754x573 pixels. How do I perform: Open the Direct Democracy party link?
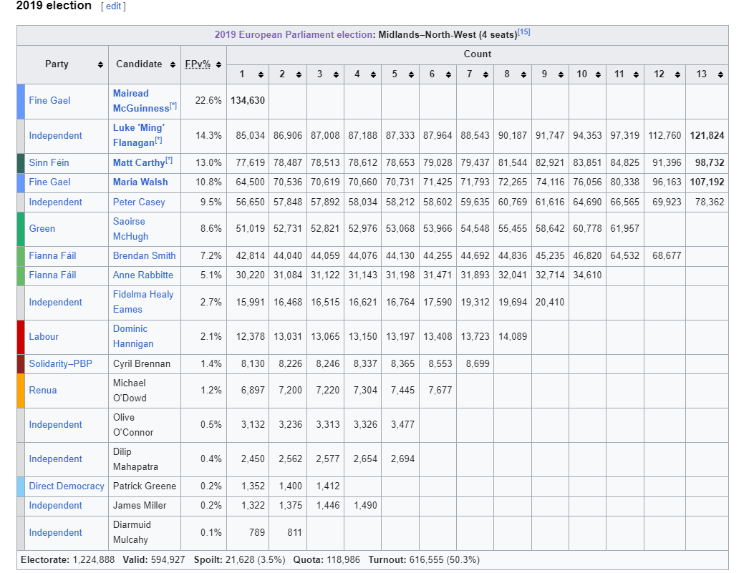(66, 486)
